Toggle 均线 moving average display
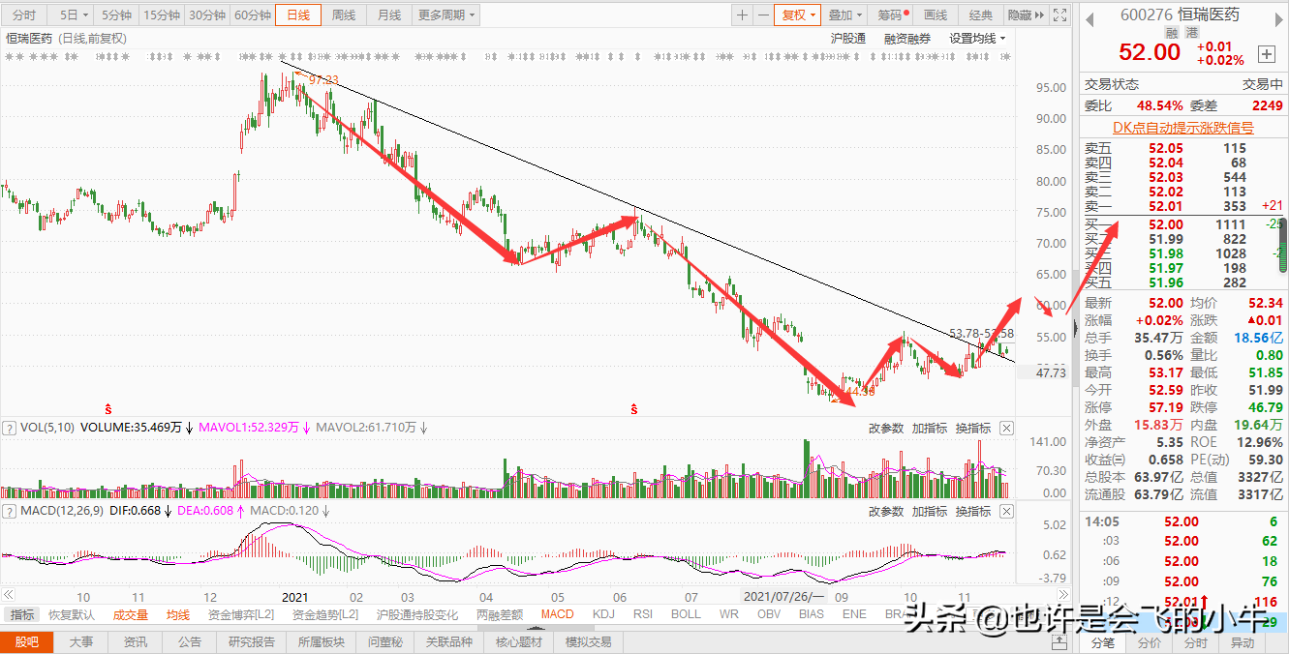The image size is (1289, 654). [x=178, y=614]
